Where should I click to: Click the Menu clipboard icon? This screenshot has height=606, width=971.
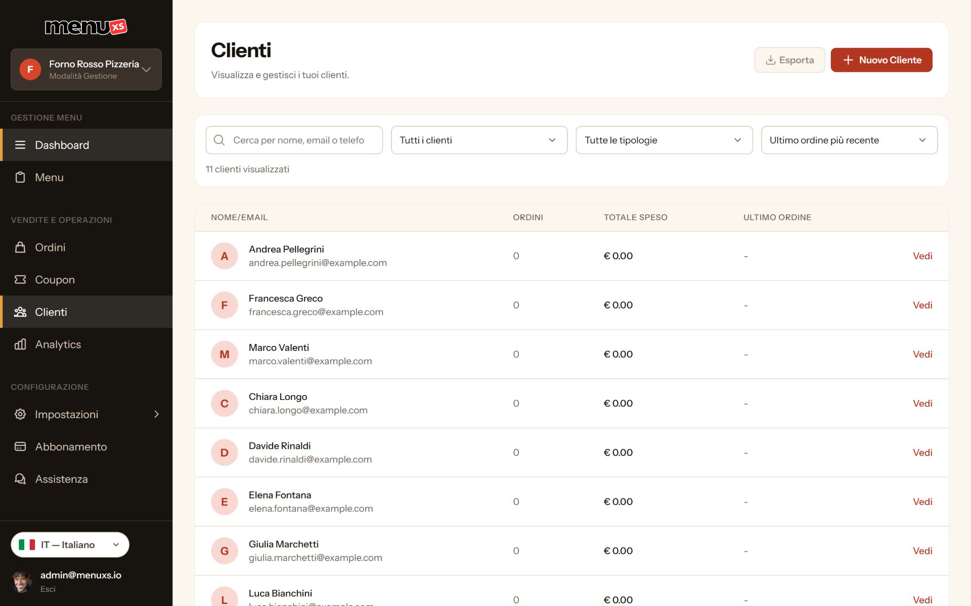(x=20, y=177)
